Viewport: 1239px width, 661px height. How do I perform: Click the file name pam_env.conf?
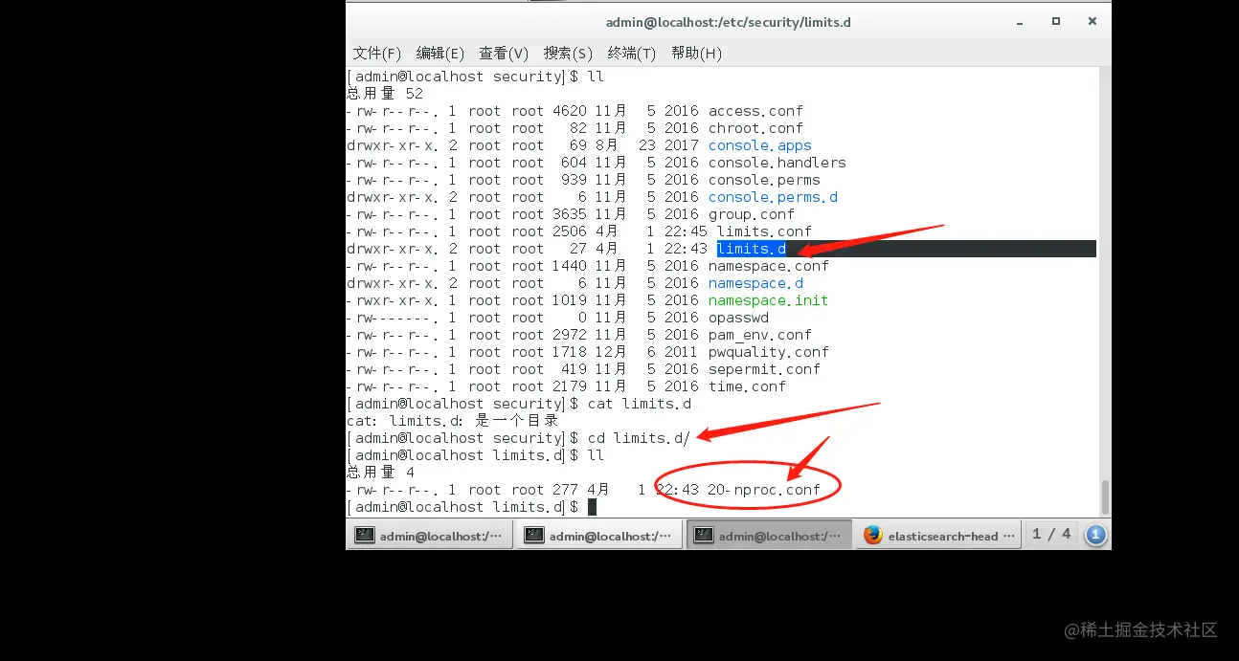760,335
